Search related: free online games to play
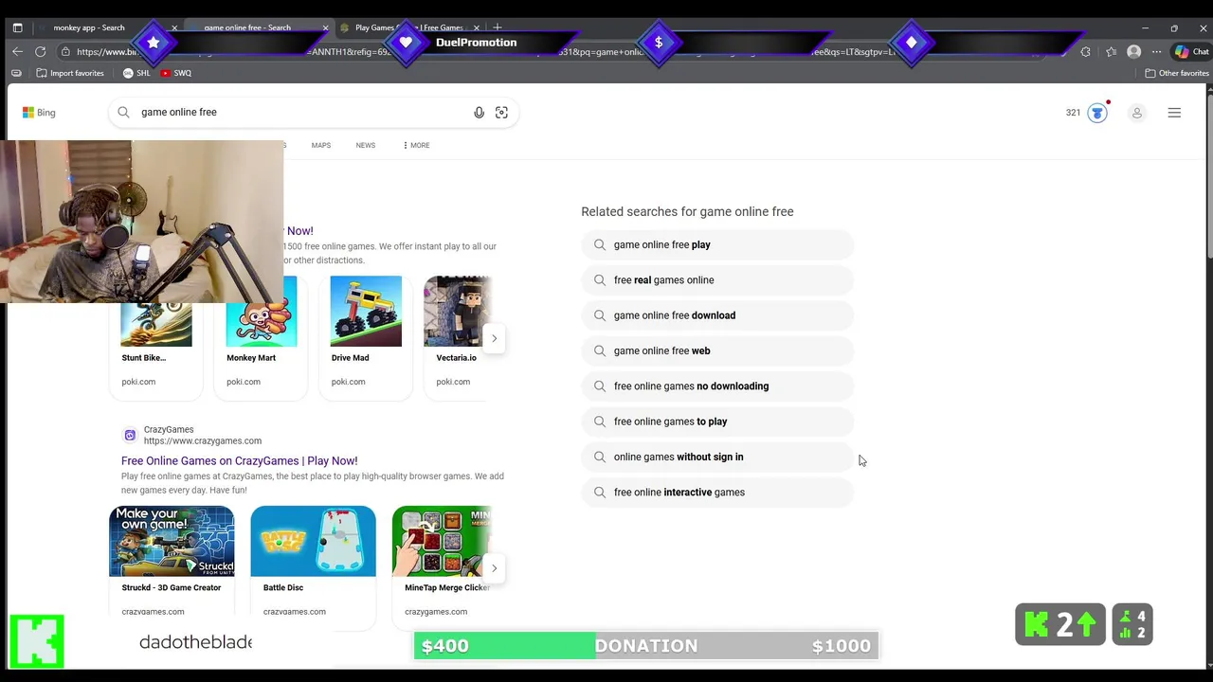1213x682 pixels. [x=717, y=422]
